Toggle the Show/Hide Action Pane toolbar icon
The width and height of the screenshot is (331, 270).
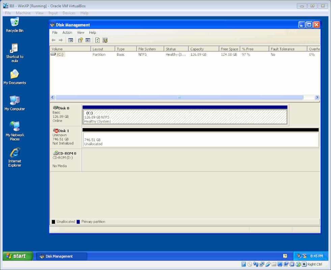88,40
